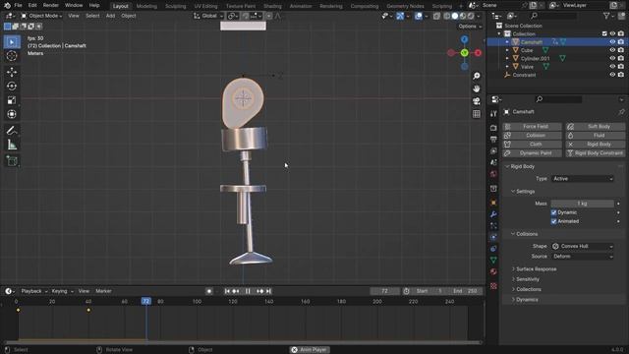Viewport: 629px width, 354px height.
Task: Remove Rigid Body via its button
Action: pyautogui.click(x=596, y=145)
